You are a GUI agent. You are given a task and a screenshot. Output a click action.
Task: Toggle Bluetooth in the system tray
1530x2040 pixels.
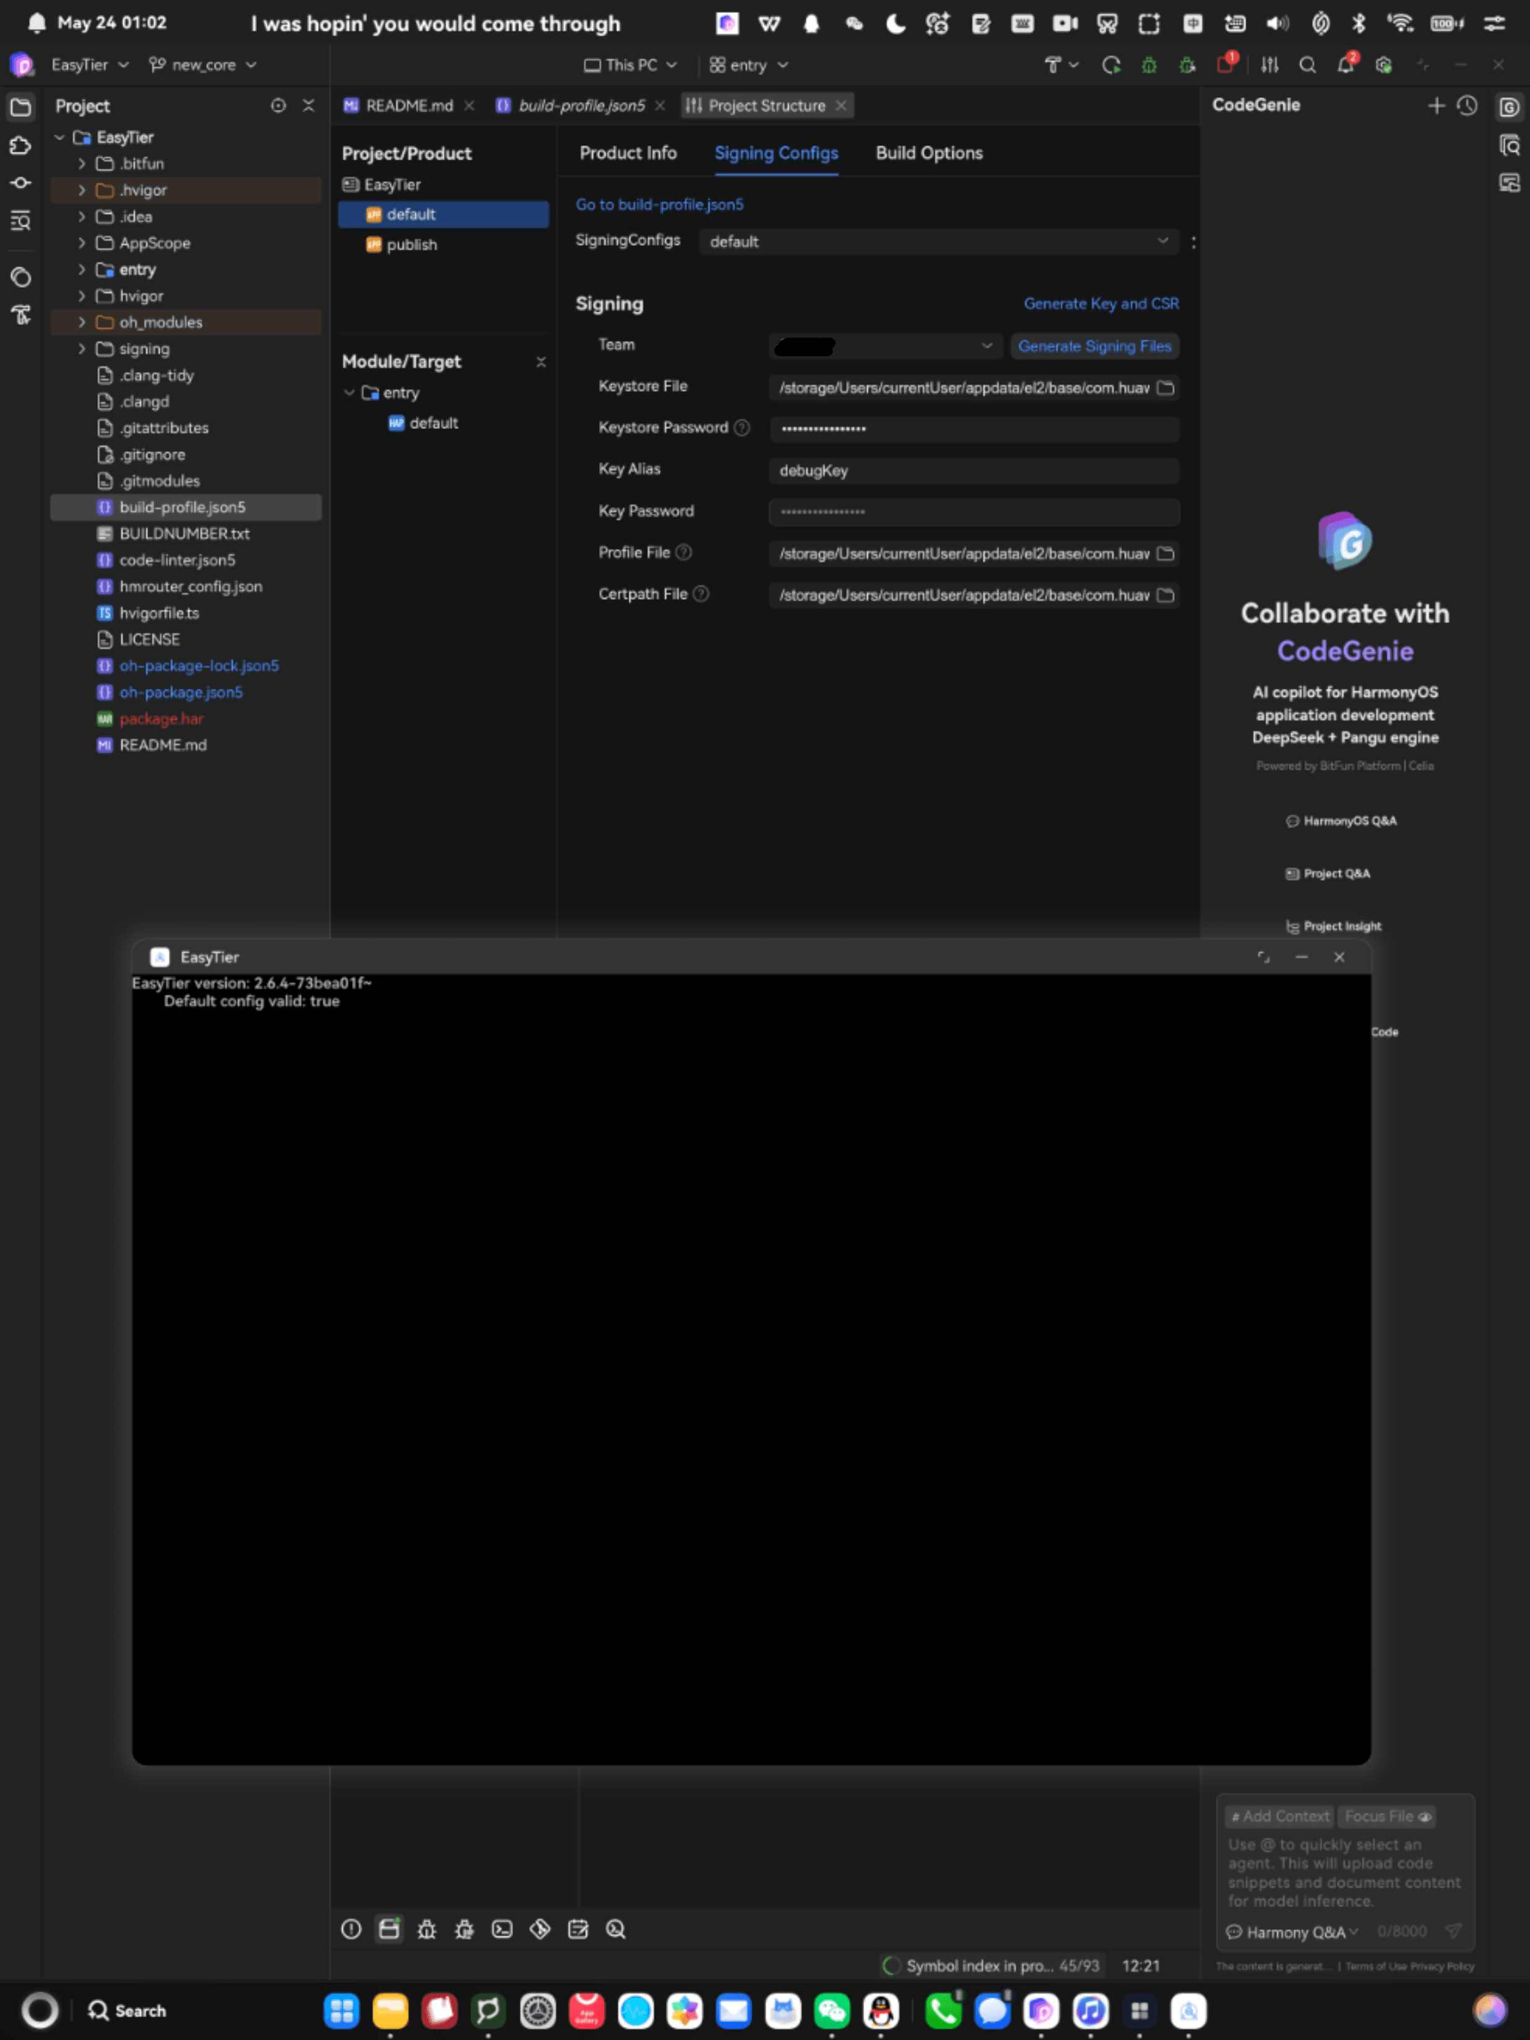coord(1357,23)
